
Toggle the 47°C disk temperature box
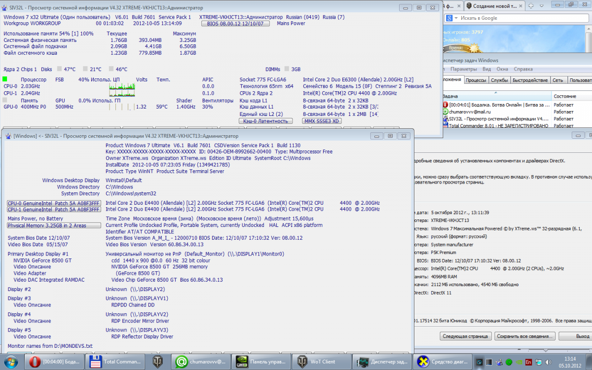[x=59, y=70]
